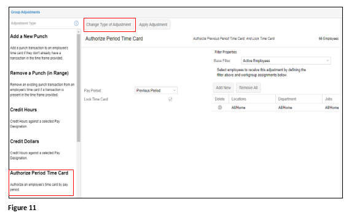The width and height of the screenshot is (357, 223).
Task: Click the Department column header
Action: 287,99
